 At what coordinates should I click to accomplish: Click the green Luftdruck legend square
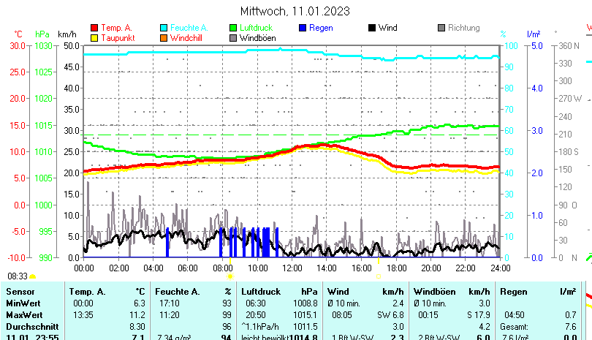point(233,28)
